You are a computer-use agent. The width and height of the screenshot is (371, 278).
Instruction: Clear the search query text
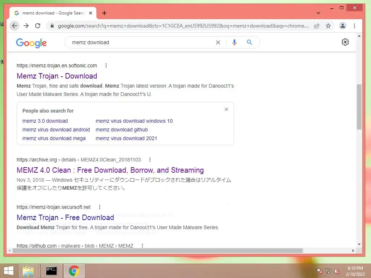218,42
